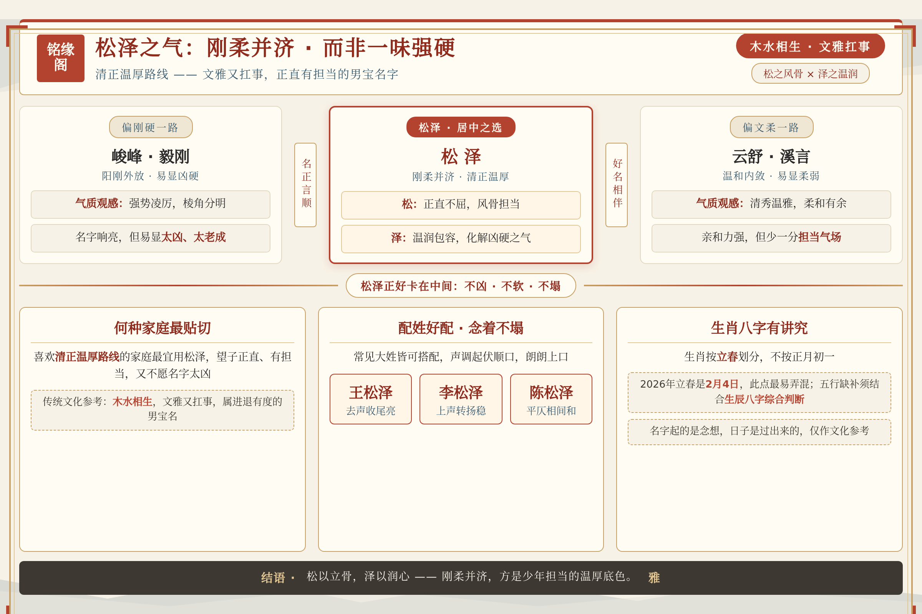Select the 松泽·居中之选 badge
The width and height of the screenshot is (922, 614).
click(461, 127)
